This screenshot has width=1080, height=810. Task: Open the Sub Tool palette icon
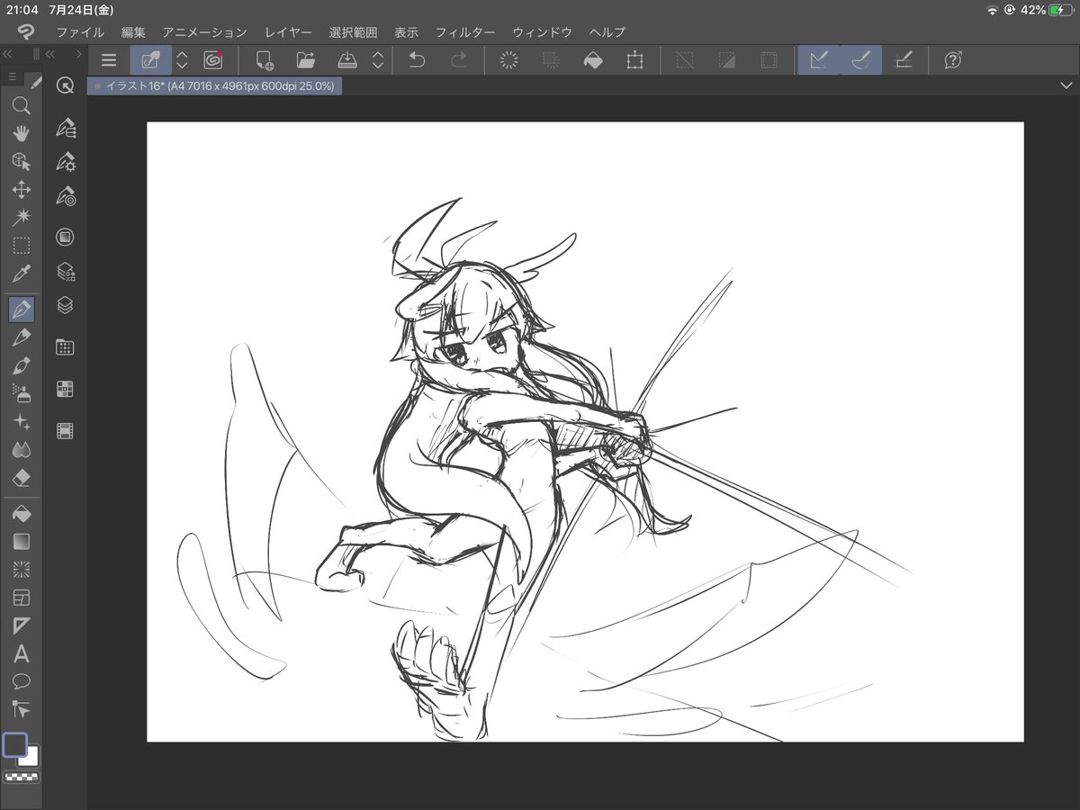(x=65, y=128)
